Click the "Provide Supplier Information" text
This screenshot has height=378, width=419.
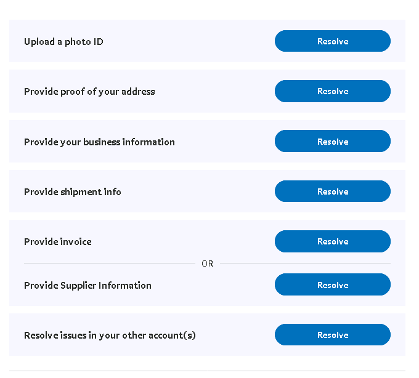tap(87, 286)
